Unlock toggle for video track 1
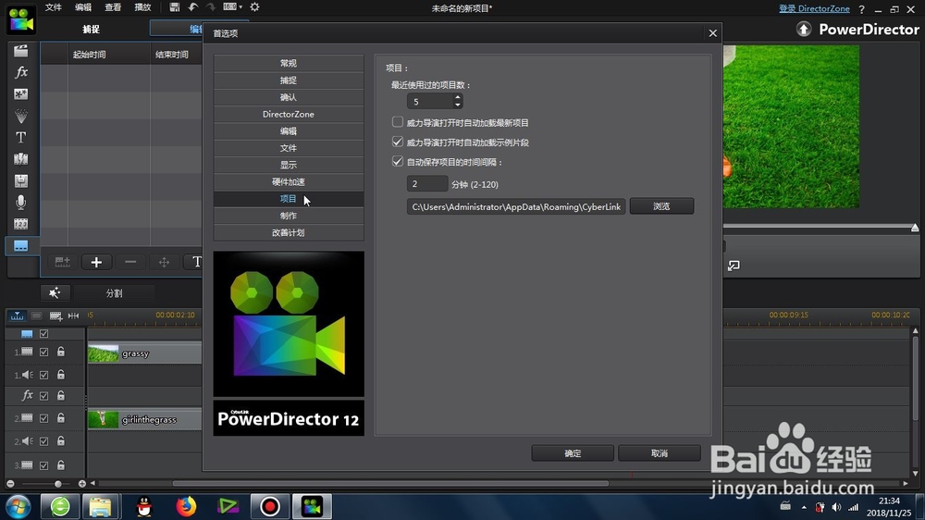This screenshot has height=520, width=925. [61, 352]
